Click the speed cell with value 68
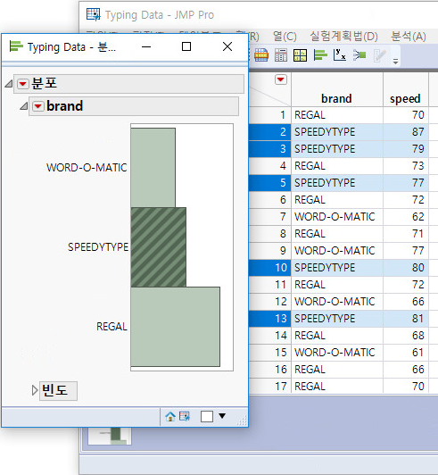This screenshot has height=475, width=438. [x=406, y=336]
